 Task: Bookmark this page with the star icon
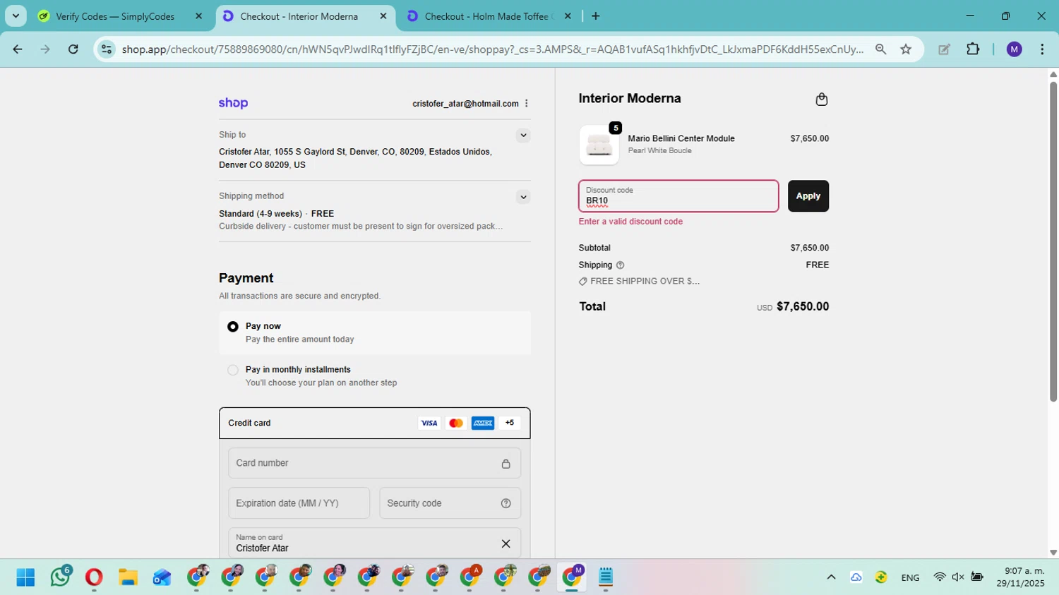pos(906,49)
